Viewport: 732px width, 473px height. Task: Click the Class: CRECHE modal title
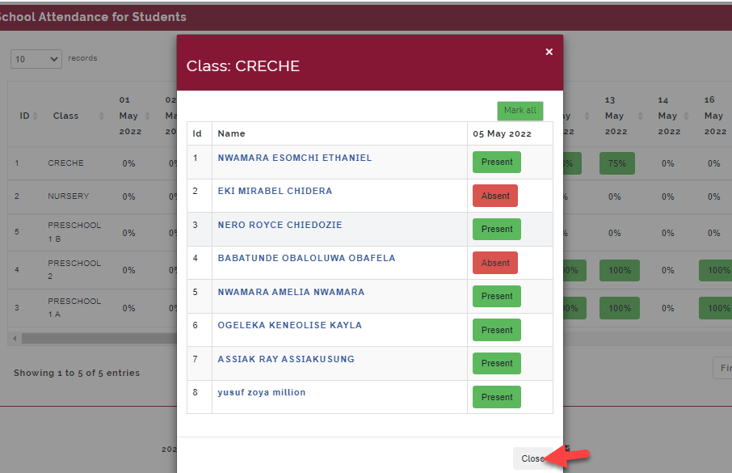click(x=242, y=66)
